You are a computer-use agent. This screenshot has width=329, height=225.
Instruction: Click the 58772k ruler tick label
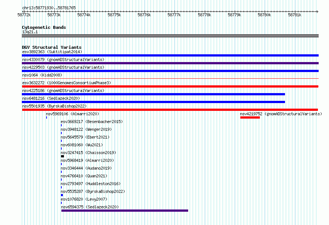click(24, 15)
